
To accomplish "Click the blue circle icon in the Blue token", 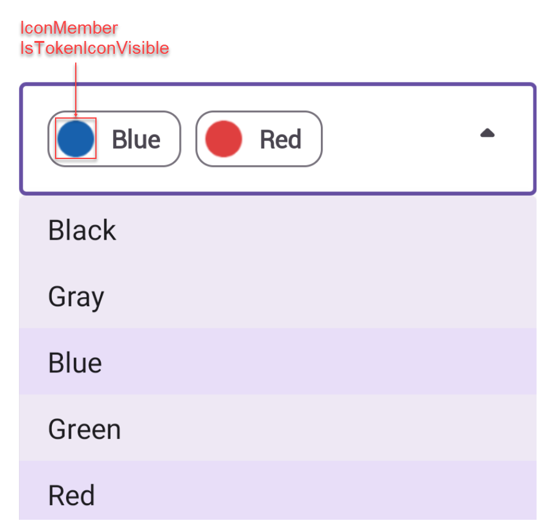I will click(x=76, y=139).
